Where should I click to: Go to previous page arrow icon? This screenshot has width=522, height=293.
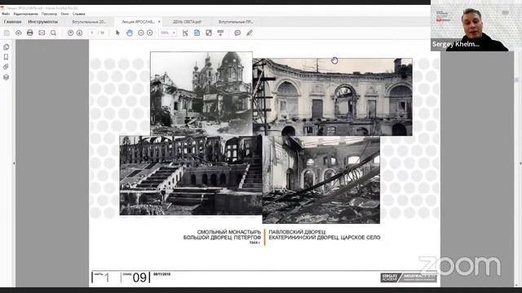click(x=71, y=33)
